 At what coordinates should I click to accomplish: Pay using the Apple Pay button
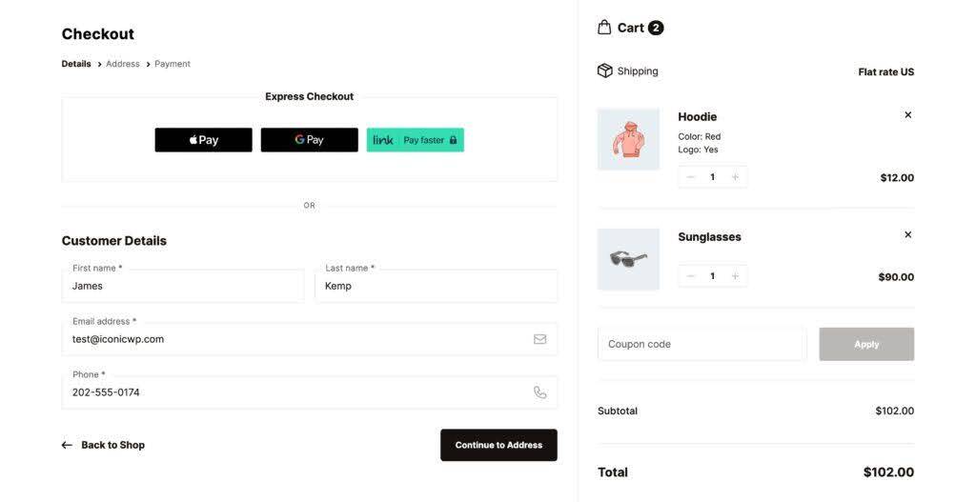pyautogui.click(x=203, y=140)
